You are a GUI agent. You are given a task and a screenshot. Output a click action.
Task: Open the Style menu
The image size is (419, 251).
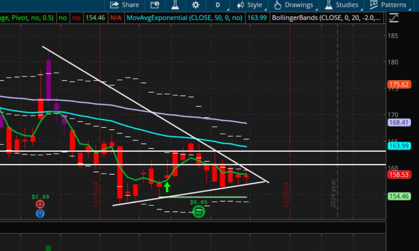coord(250,5)
